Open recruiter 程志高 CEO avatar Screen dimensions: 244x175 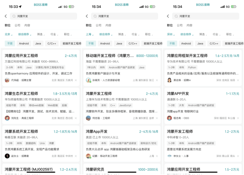click(x=170, y=118)
